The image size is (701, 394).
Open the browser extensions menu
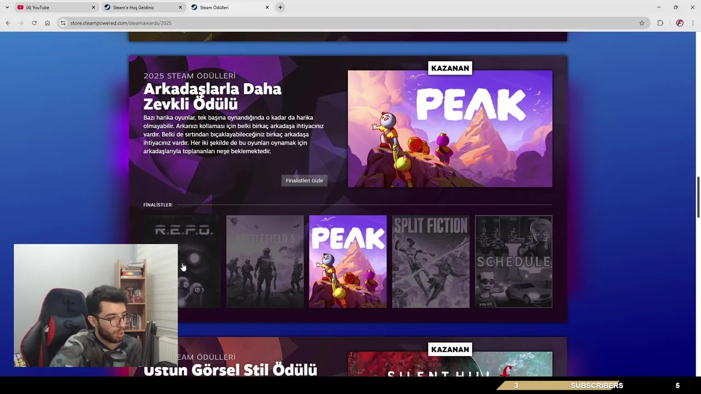660,23
